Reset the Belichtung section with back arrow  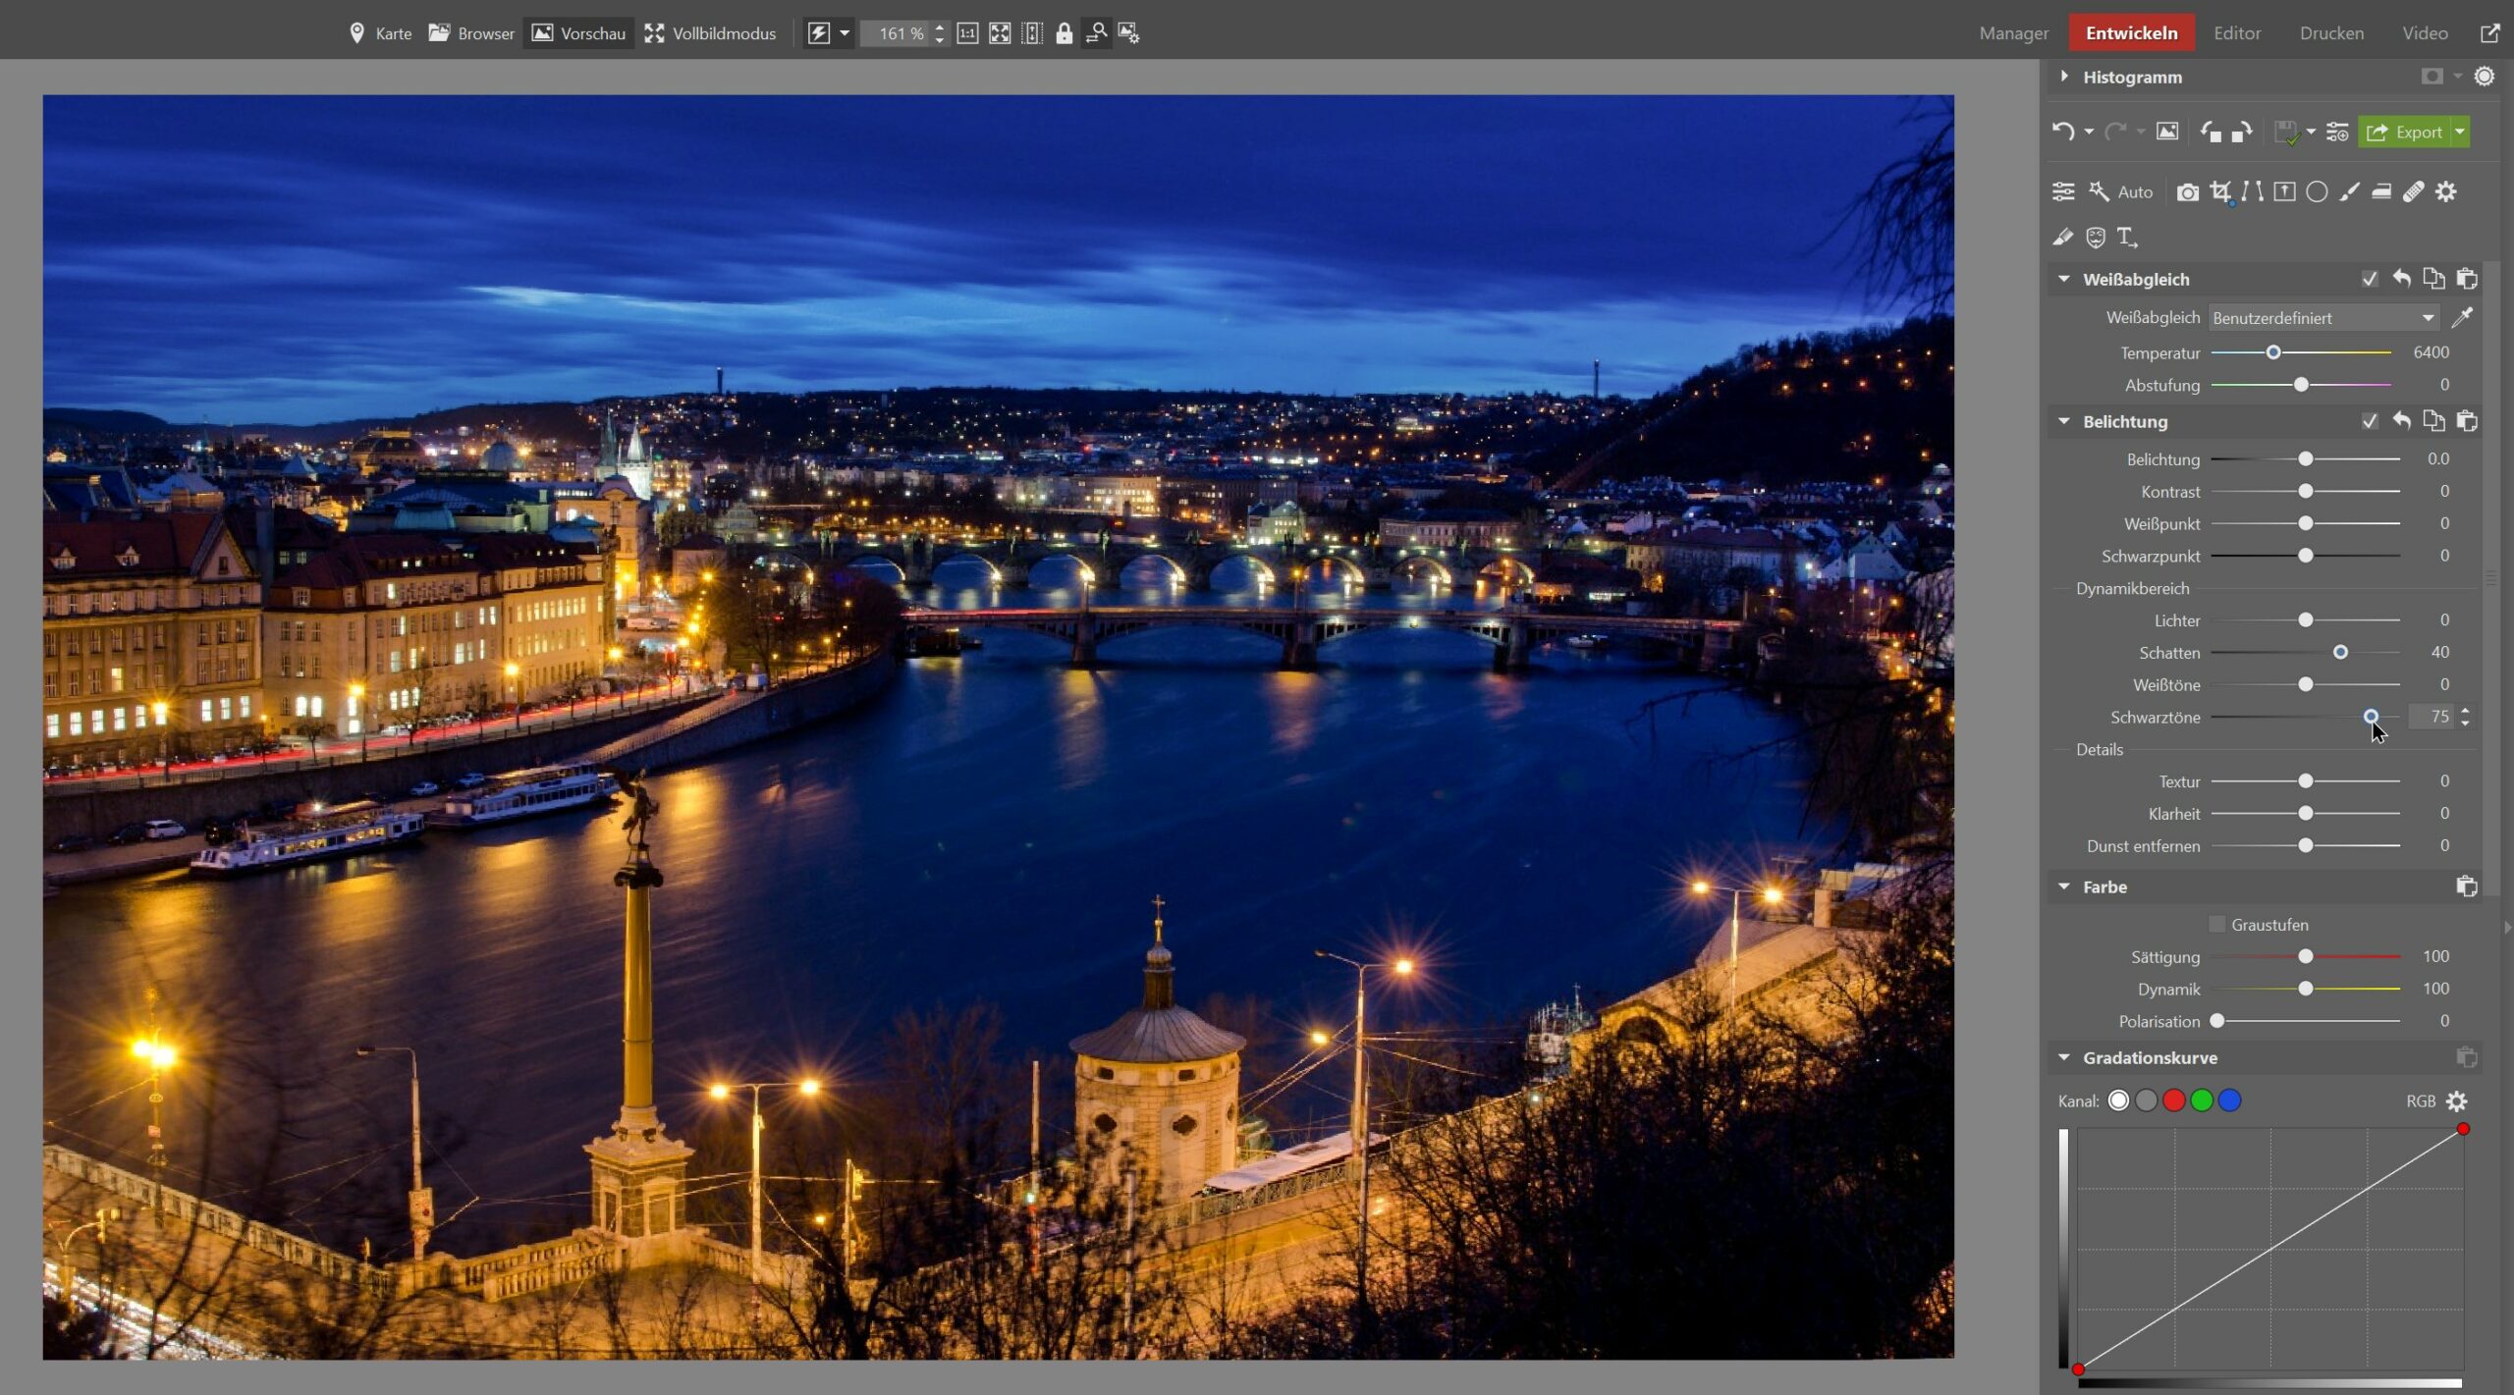(2401, 421)
